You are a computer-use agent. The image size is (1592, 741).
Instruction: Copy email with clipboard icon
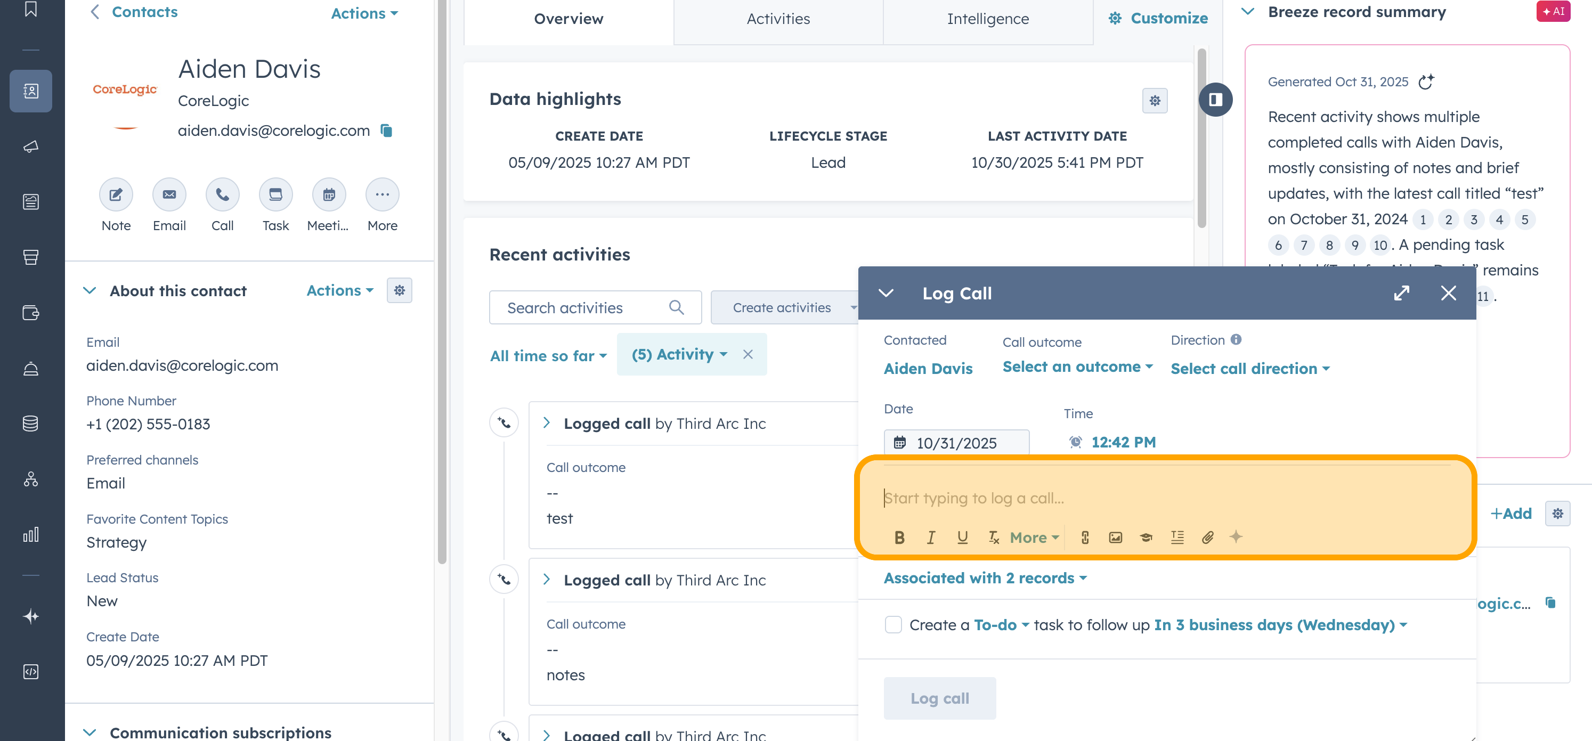pos(386,131)
